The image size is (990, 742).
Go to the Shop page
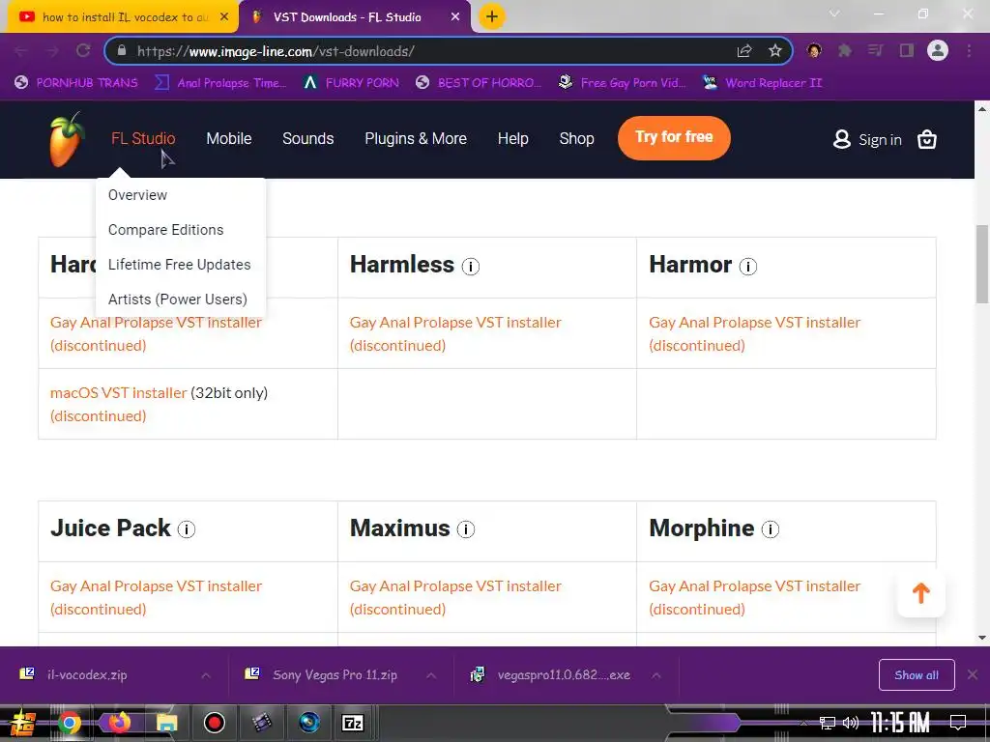click(576, 138)
